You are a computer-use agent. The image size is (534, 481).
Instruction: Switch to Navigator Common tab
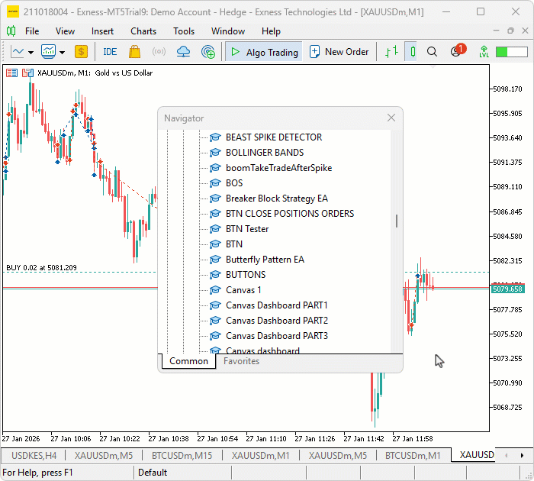(188, 361)
